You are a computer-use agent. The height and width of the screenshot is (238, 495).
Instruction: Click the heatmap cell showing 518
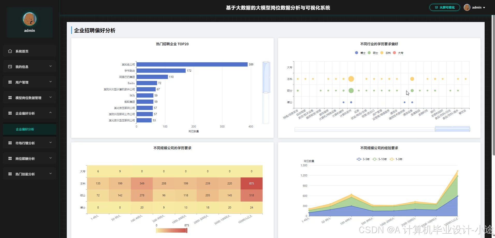click(x=252, y=196)
